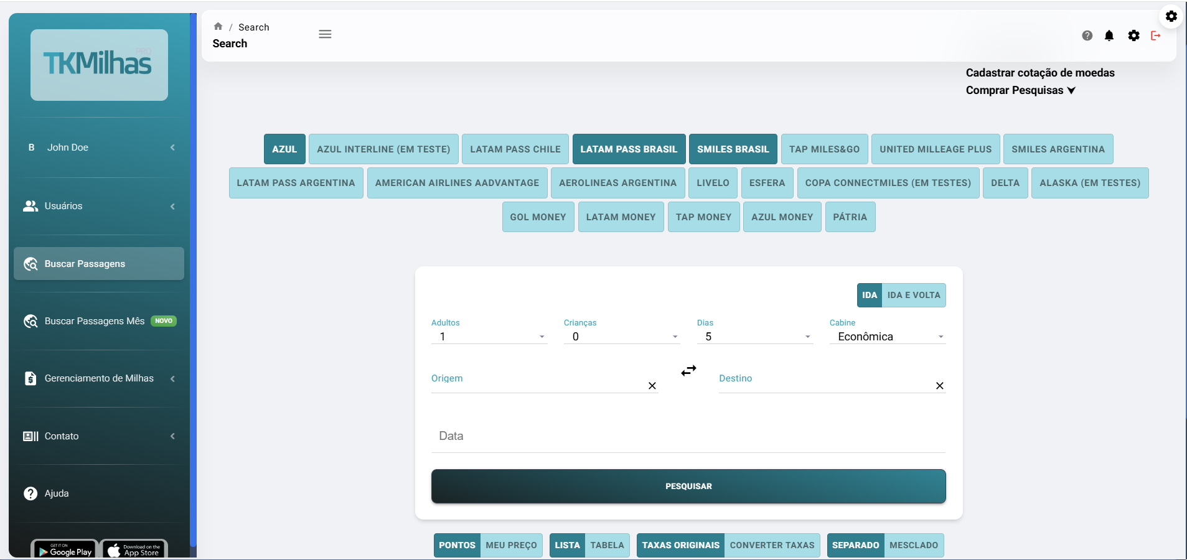Open the Crianças dropdown
Image resolution: width=1187 pixels, height=560 pixels.
tap(622, 337)
